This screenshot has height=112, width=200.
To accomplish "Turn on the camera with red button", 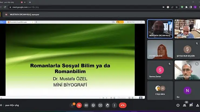I will [79, 105].
